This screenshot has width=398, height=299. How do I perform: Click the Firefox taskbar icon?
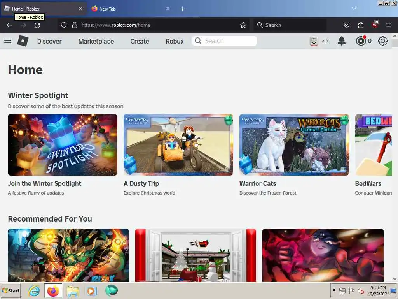click(x=53, y=290)
